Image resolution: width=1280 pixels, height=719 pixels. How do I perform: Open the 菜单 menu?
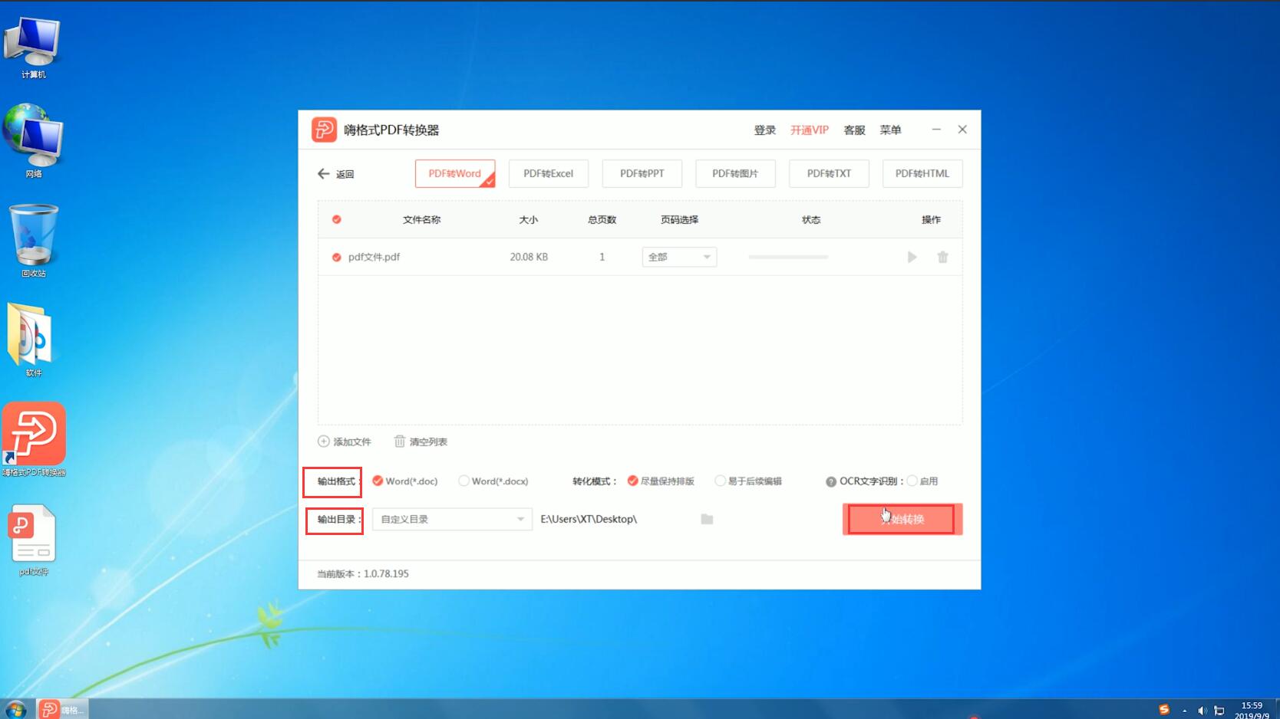point(890,130)
